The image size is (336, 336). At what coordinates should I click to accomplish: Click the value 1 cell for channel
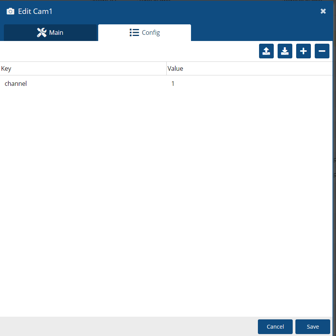tap(173, 84)
